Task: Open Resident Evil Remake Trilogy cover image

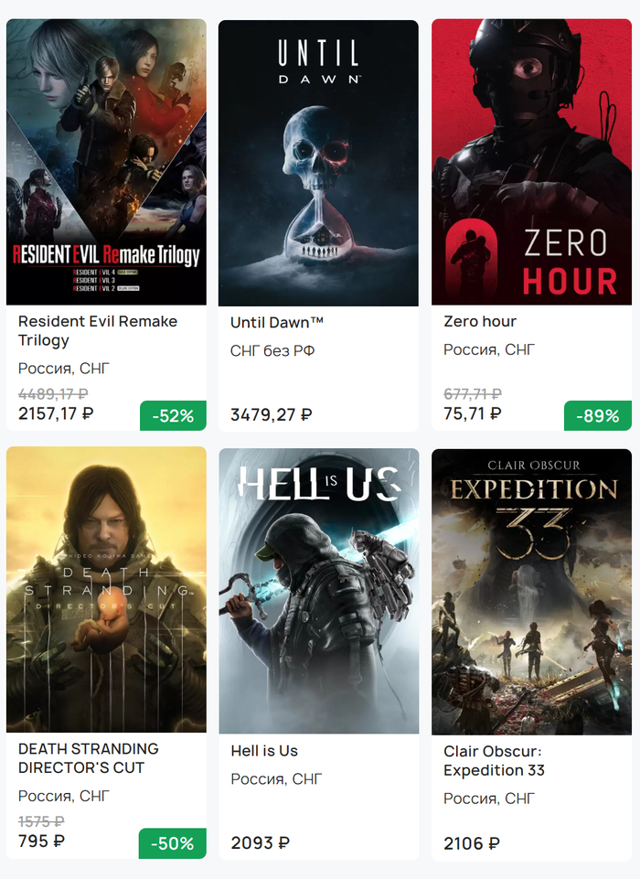Action: (106, 162)
